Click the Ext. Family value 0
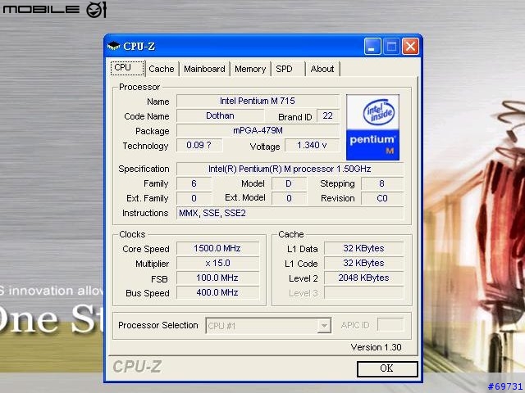This screenshot has height=393, width=525. click(194, 198)
